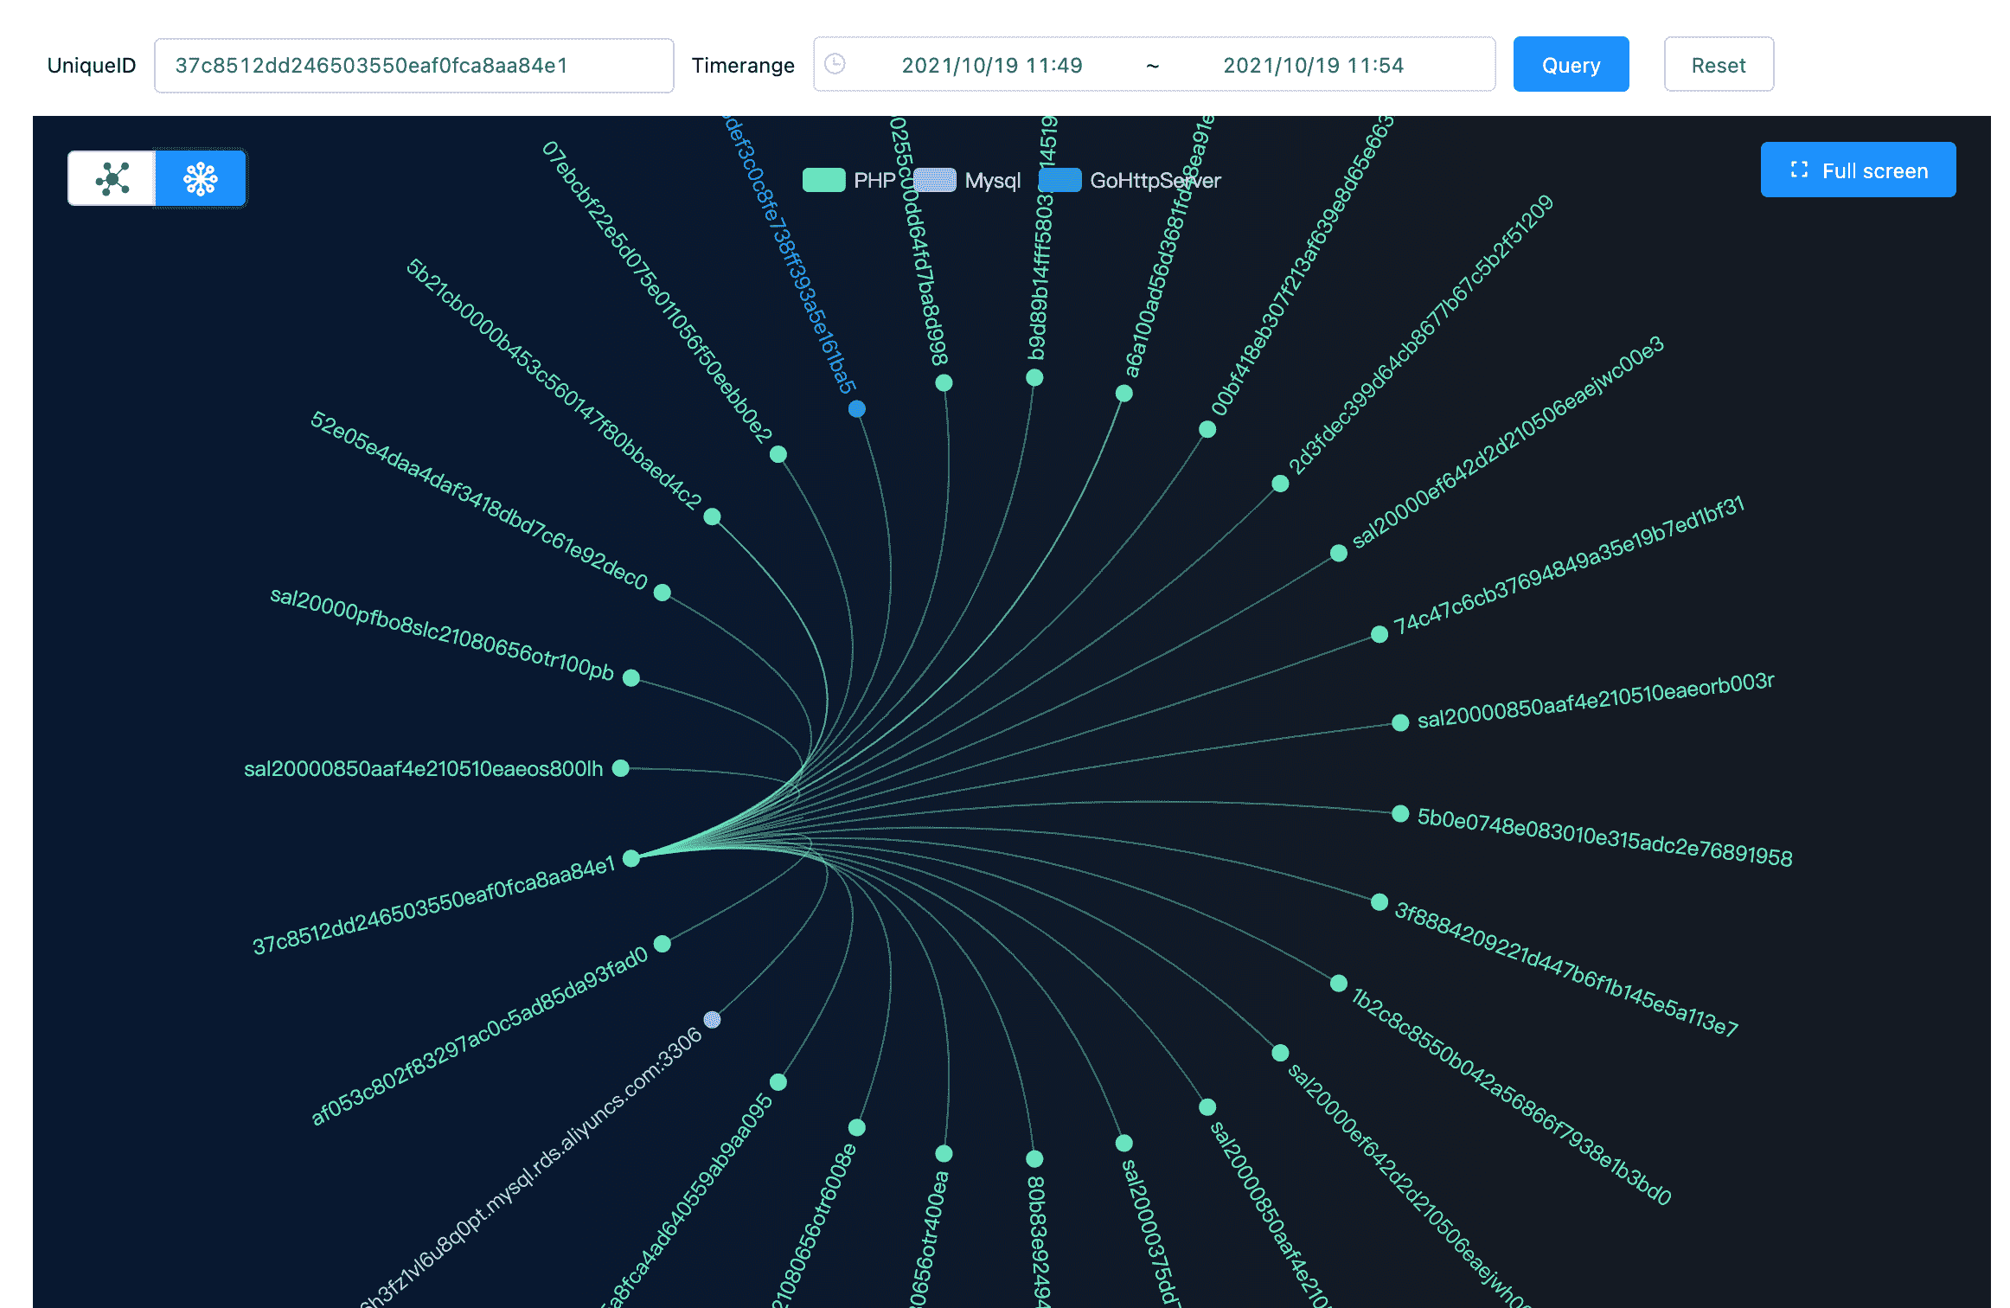
Task: Select node dot for 1b2c8c8550b042a56866f7938e1b3bd0
Action: 1339,984
